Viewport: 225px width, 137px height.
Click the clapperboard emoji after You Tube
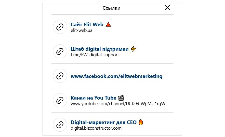pyautogui.click(x=121, y=98)
